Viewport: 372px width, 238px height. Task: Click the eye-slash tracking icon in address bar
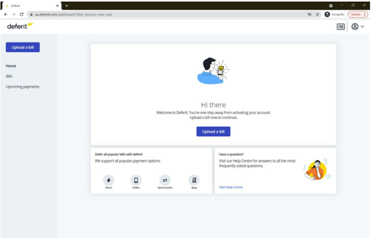click(x=309, y=15)
